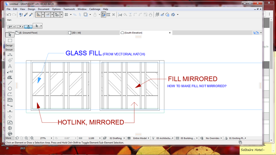Open Snap Guides dropdown arrow
Screen dimensions: 276x155
pos(52,15)
